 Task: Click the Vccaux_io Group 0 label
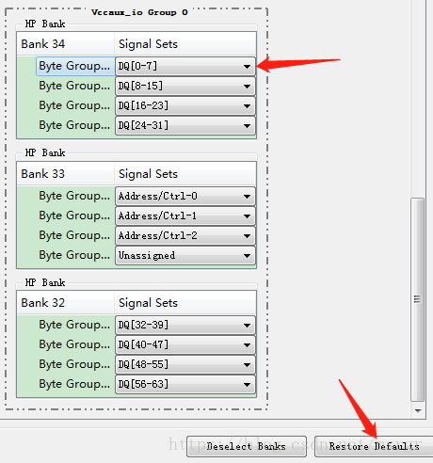(139, 12)
